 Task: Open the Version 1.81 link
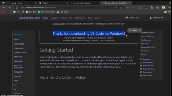(x=58, y=24)
